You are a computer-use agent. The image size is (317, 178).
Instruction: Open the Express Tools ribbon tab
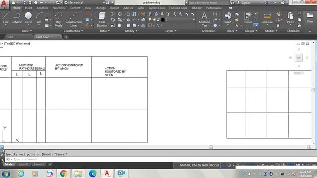point(157,8)
